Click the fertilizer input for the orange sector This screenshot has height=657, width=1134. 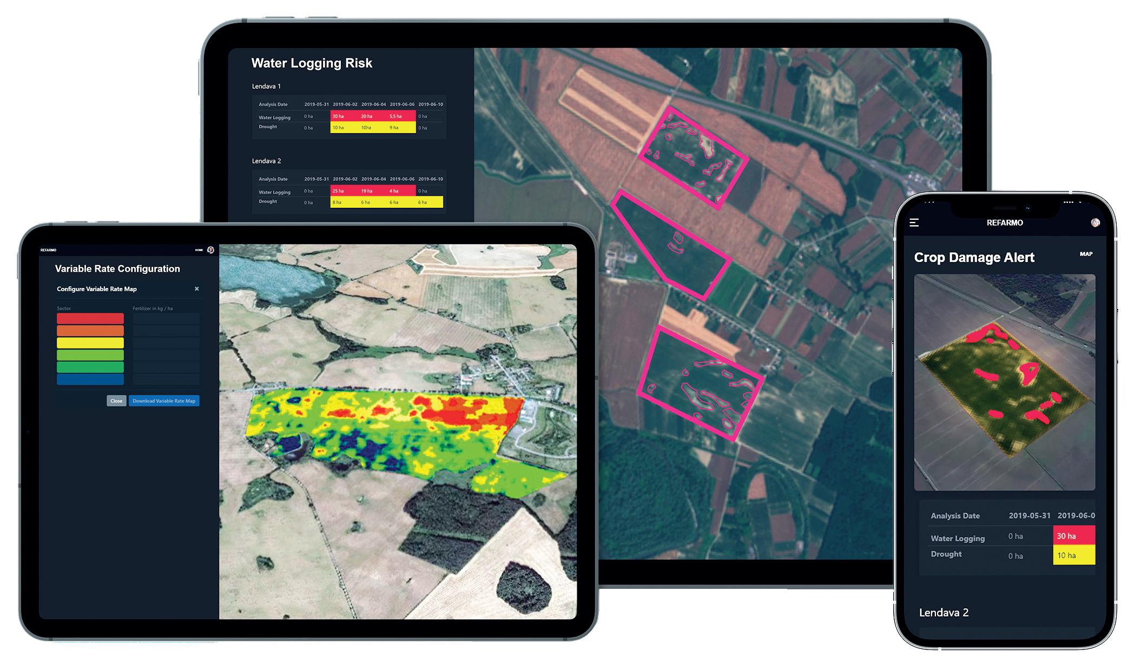(x=166, y=331)
